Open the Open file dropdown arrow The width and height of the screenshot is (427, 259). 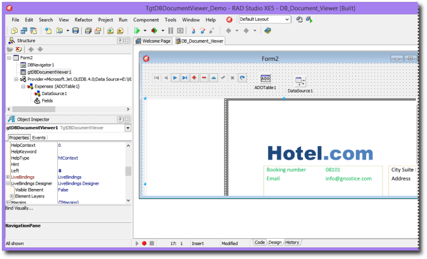pyautogui.click(x=67, y=31)
